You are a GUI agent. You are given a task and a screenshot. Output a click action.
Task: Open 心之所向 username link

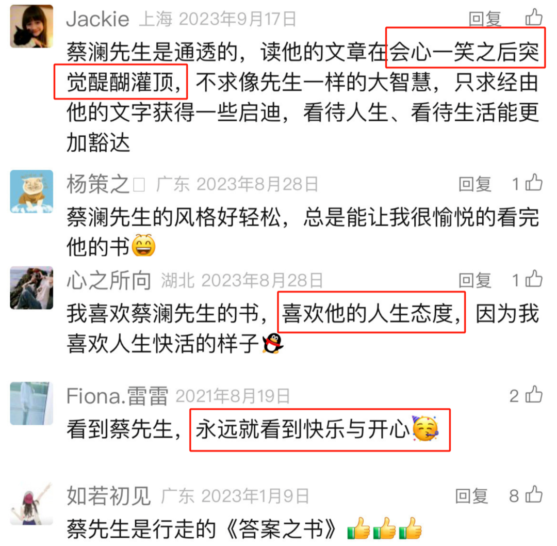pos(109,280)
